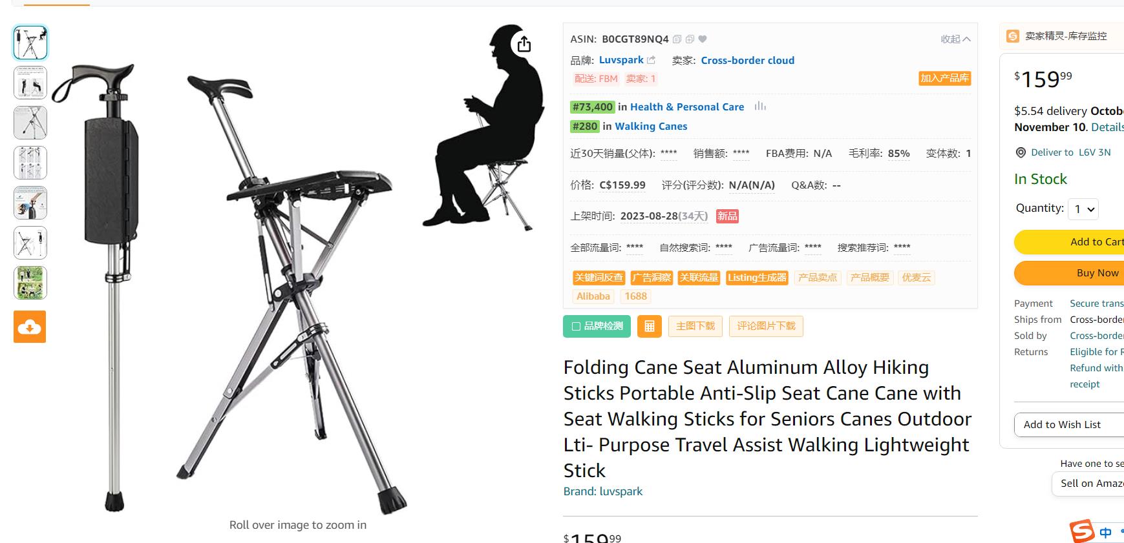Open the Cross-border cloud seller link
The image size is (1124, 543).
point(747,60)
